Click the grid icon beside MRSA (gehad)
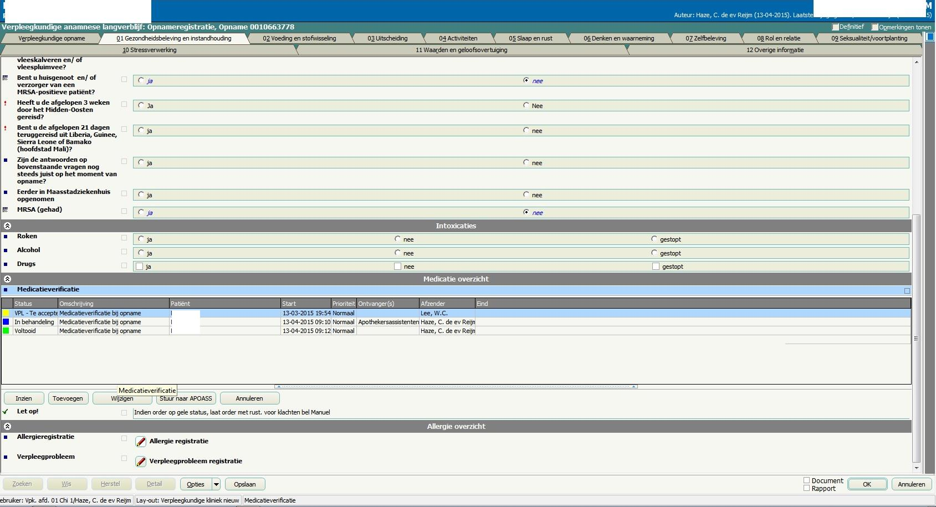The image size is (936, 507). point(6,210)
